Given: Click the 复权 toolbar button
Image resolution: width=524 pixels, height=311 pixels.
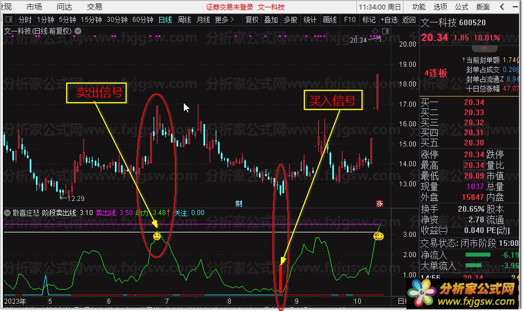Looking at the screenshot, I should click(252, 20).
